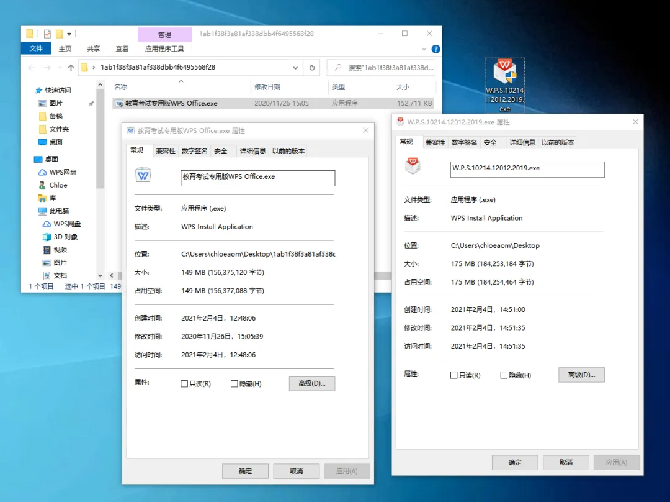Open WPS网盘 under 桌面 in the sidebar
The width and height of the screenshot is (670, 502).
58,172
